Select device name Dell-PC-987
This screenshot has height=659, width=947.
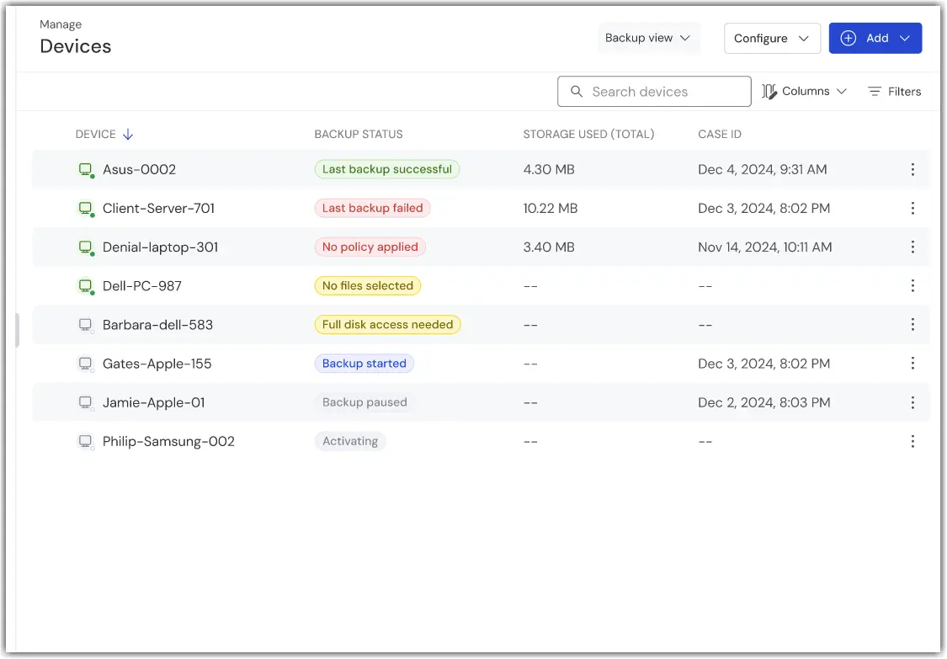[142, 285]
